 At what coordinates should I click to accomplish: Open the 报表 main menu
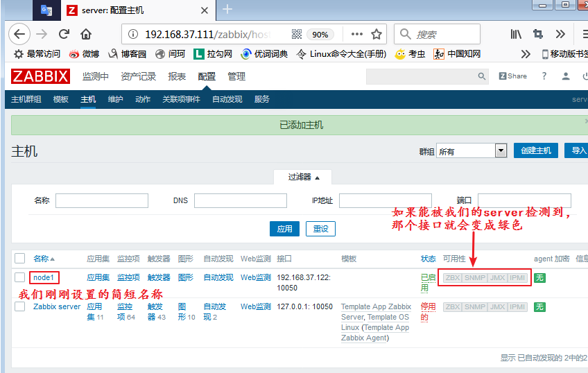[177, 76]
